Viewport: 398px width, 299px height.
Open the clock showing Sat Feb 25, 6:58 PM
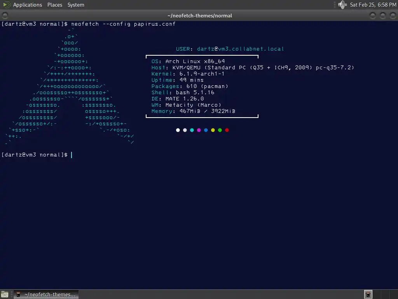373,5
